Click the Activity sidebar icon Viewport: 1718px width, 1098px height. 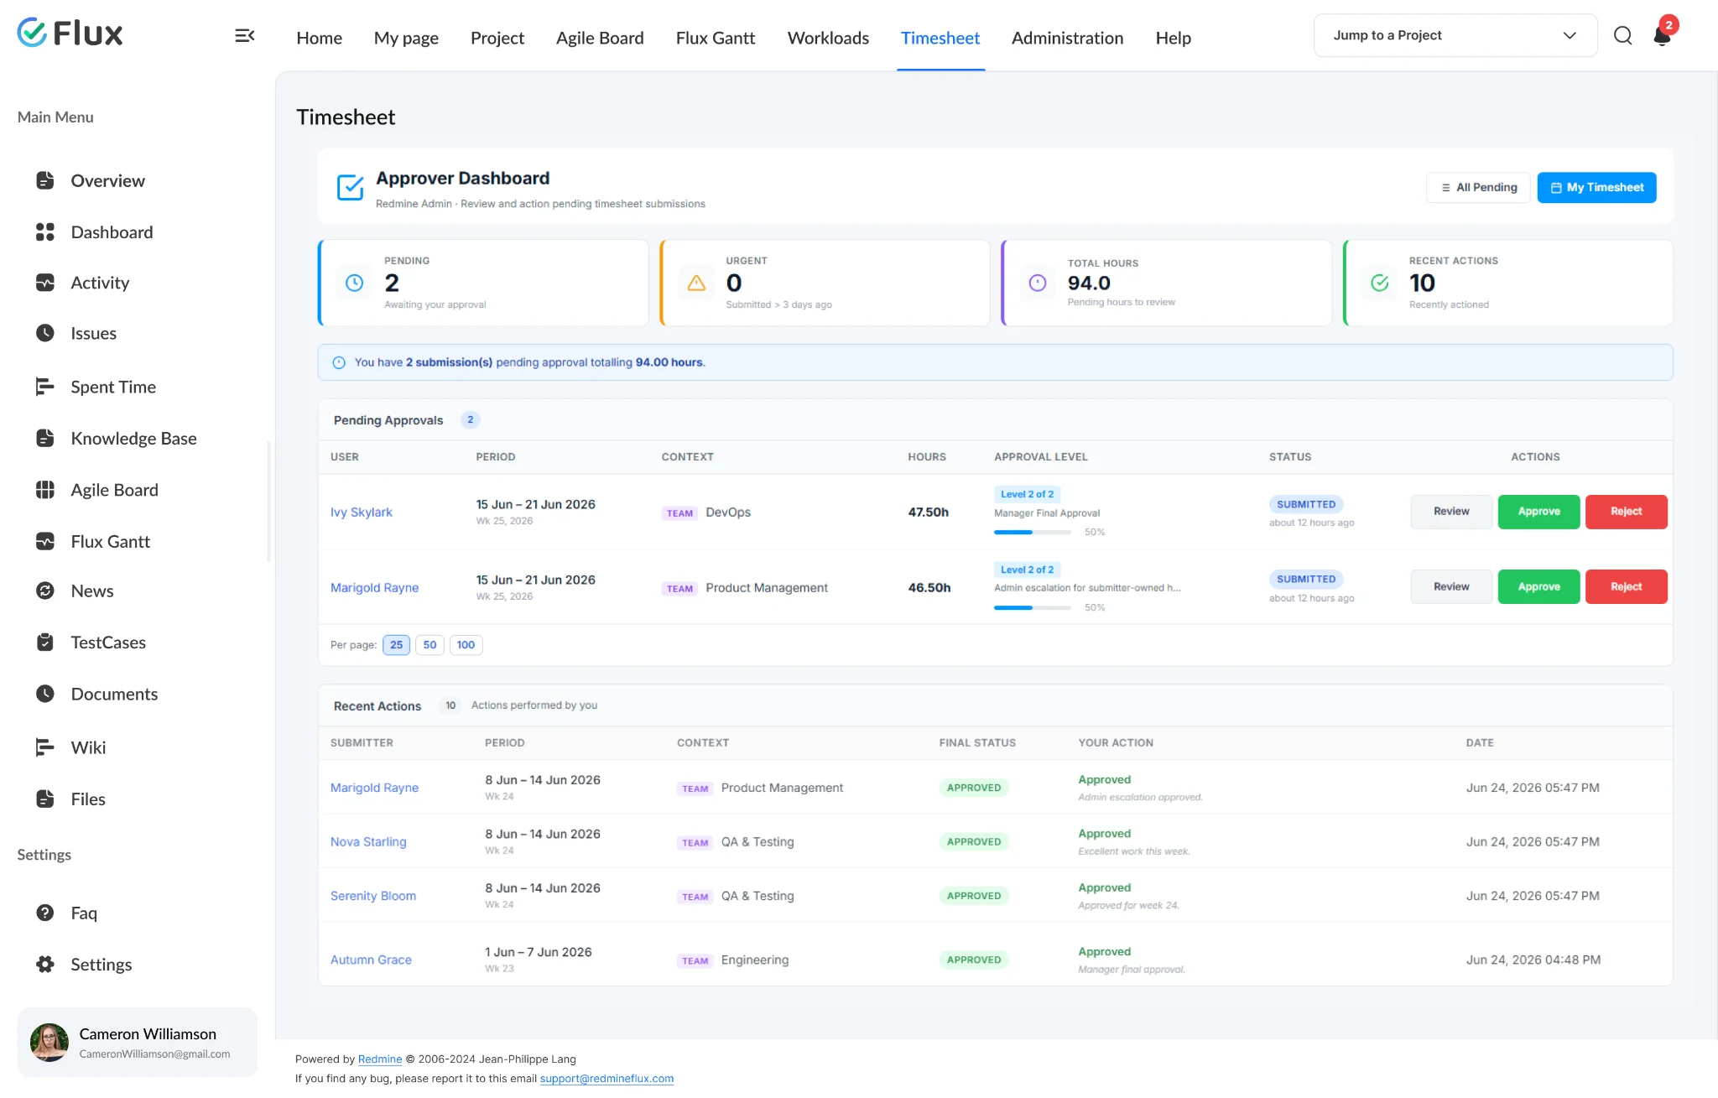[45, 283]
